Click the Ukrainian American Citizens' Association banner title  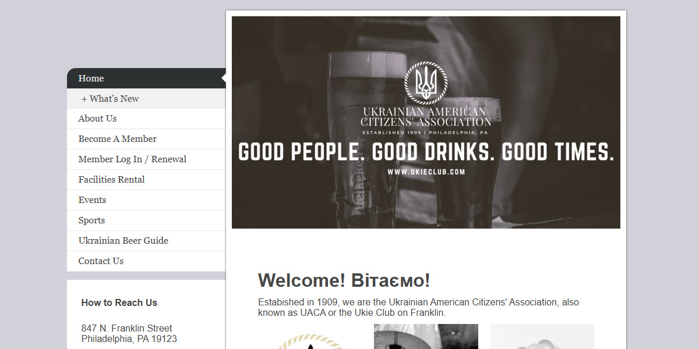[x=426, y=116]
